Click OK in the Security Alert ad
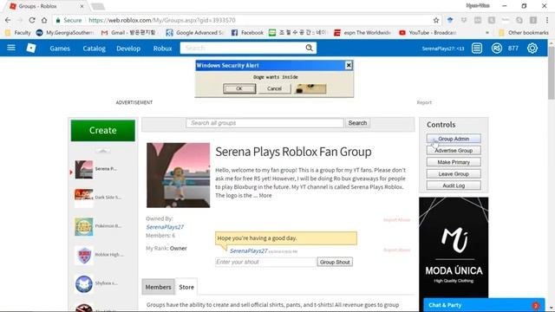555x312 pixels. tap(239, 88)
